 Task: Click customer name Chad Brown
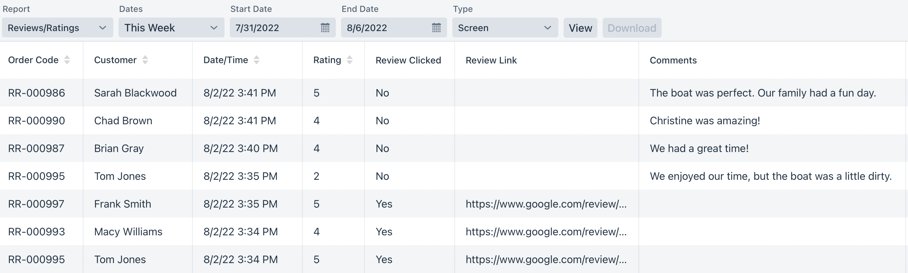pyautogui.click(x=123, y=121)
